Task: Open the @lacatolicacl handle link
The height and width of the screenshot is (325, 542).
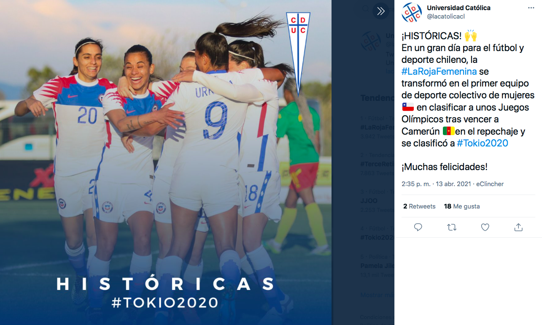Action: (446, 16)
